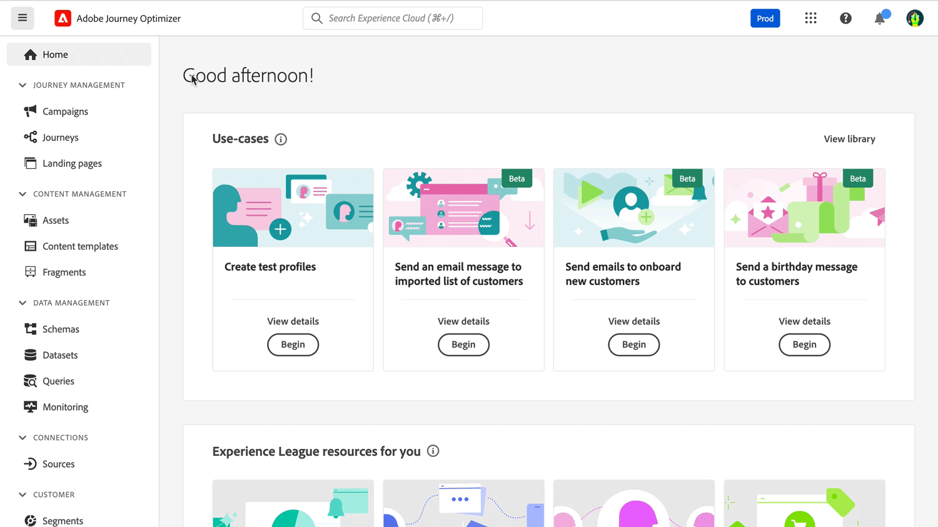Toggle the hamburger navigation menu

(23, 18)
